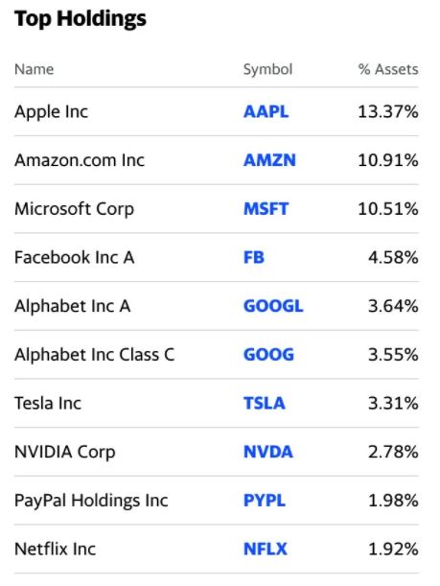Screen dimensions: 440x586
Task: Click the Name column header
Action: 34,69
